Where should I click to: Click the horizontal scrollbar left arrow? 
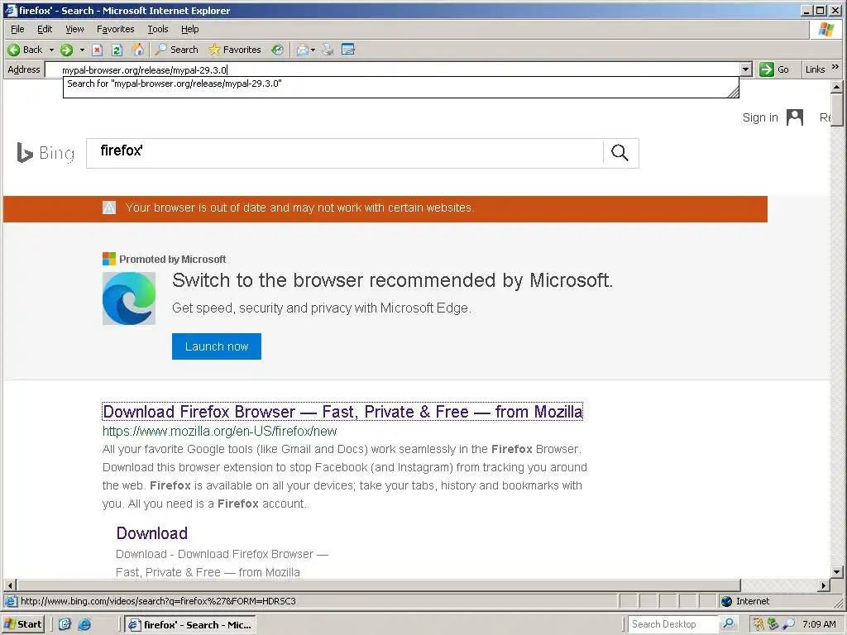click(x=10, y=585)
